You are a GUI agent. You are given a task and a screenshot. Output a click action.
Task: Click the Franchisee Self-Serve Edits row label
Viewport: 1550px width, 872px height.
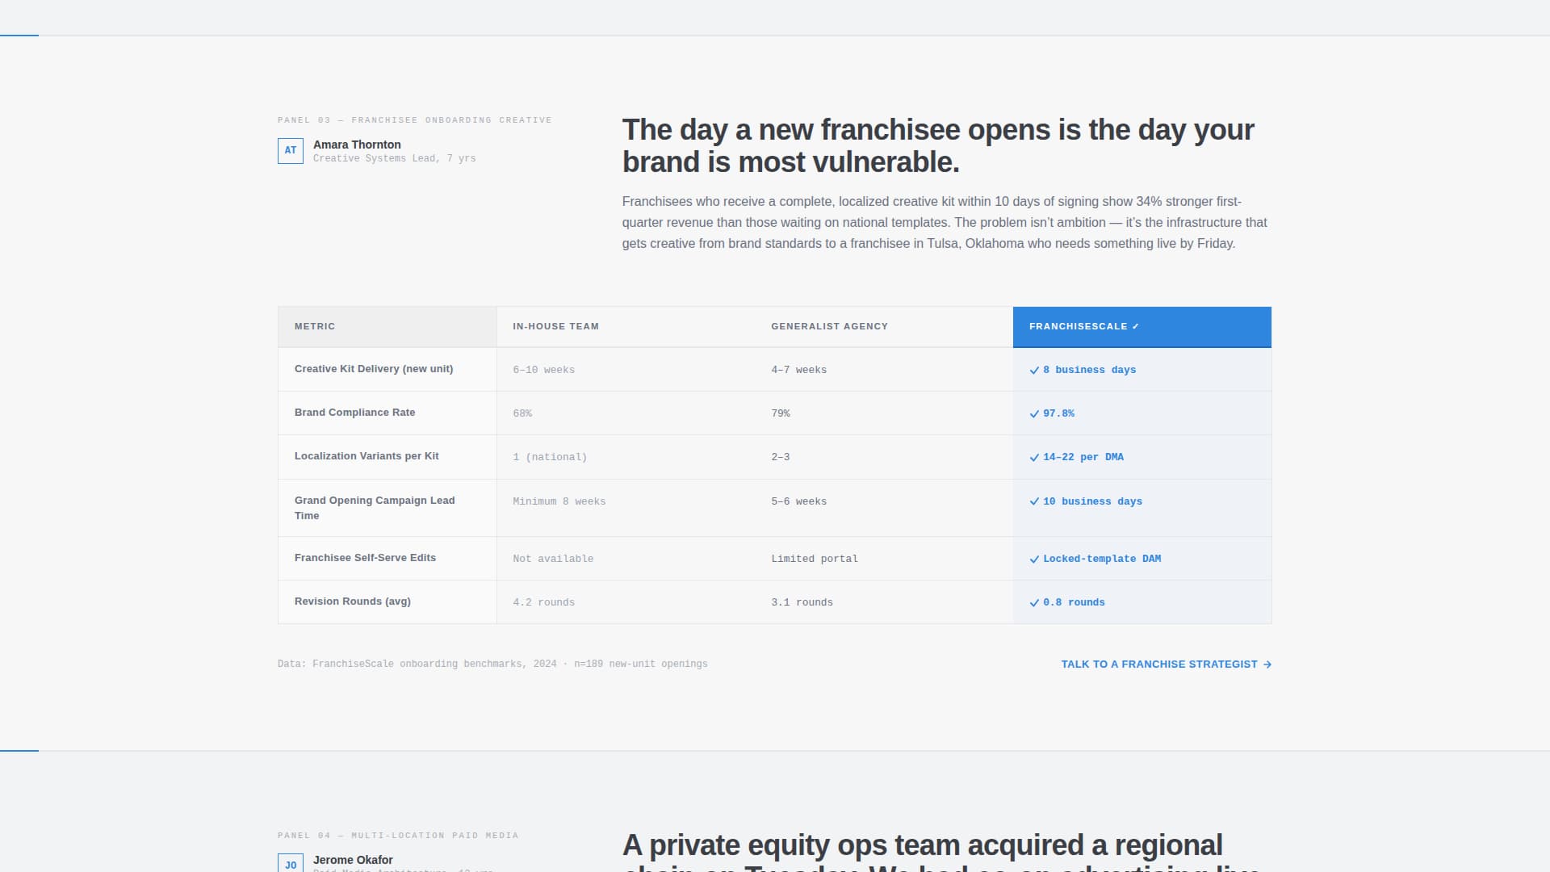(x=365, y=558)
